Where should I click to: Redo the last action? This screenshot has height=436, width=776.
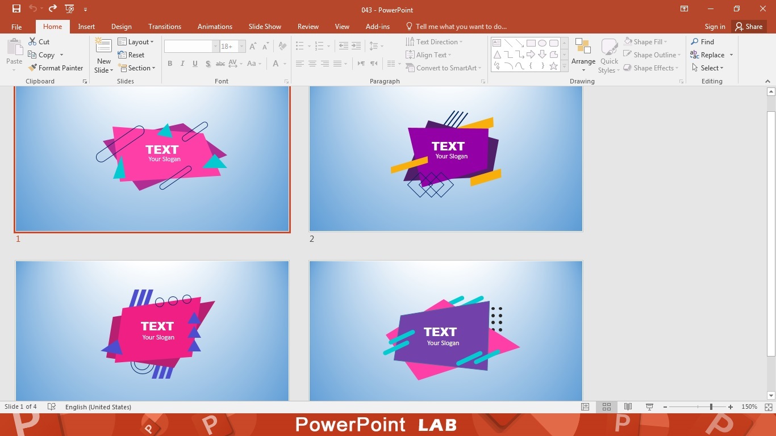52,9
